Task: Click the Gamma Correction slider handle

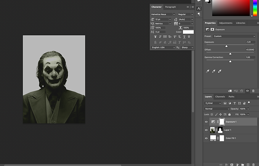Action: 230,61
